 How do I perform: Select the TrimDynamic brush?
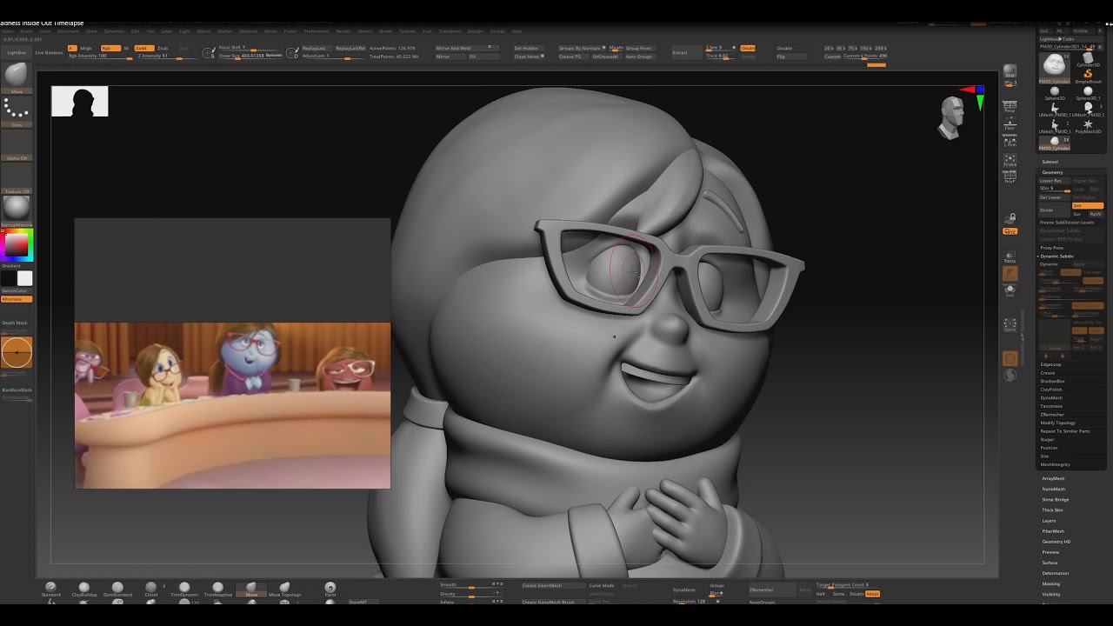pos(184,589)
